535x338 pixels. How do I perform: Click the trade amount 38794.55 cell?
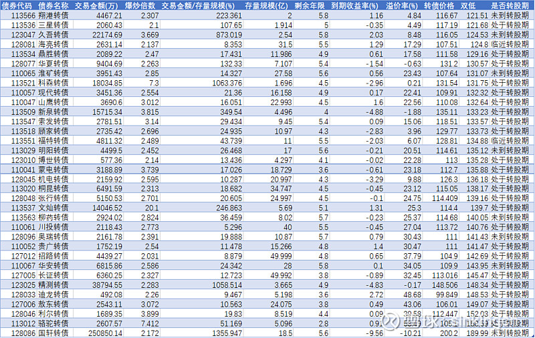pyautogui.click(x=107, y=285)
